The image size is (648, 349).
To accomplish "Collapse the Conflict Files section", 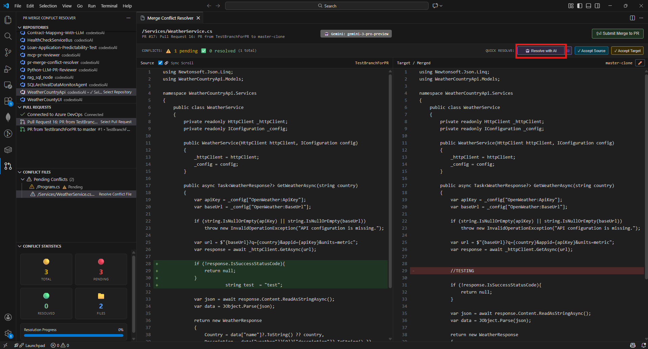I will click(20, 172).
